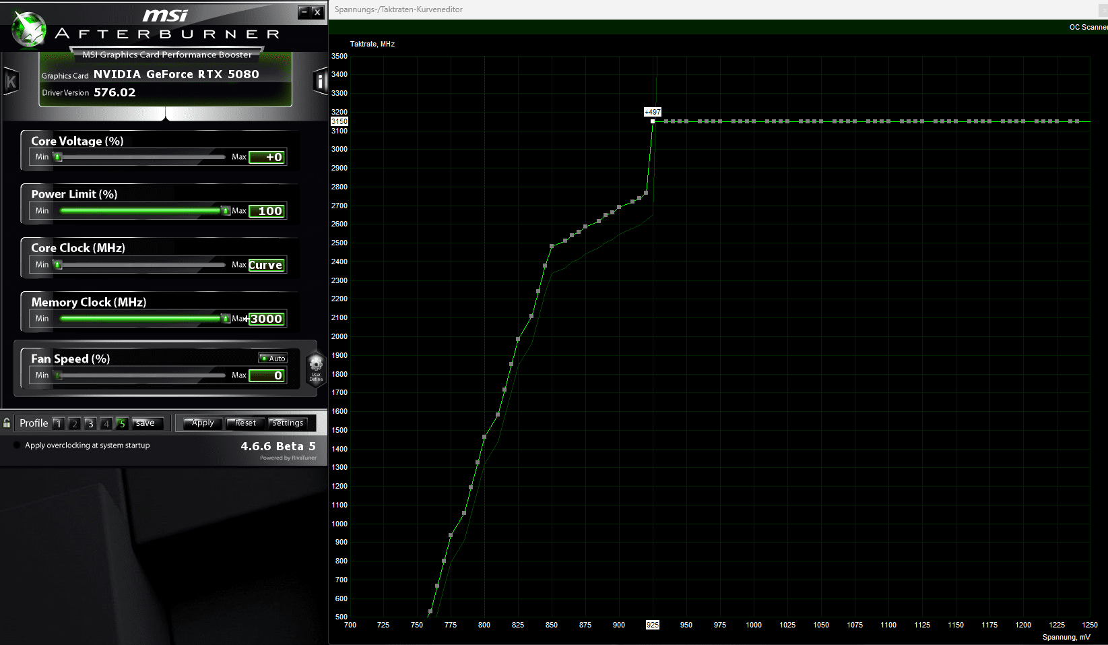Viewport: 1108px width, 645px height.
Task: Click OC Scanner in the curve editor
Action: [1088, 27]
